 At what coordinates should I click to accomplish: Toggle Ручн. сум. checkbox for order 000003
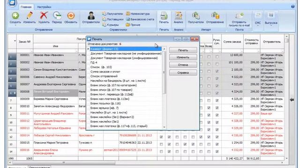click(x=217, y=71)
